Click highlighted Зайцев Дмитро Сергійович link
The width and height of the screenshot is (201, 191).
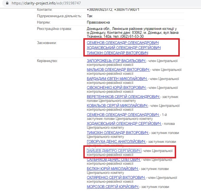click(114, 150)
